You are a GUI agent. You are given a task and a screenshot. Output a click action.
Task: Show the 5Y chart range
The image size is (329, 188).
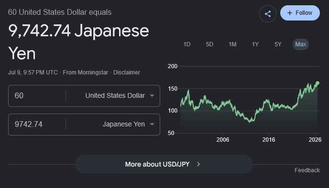coord(278,44)
